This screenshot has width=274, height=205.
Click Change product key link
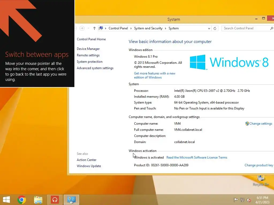click(x=259, y=165)
